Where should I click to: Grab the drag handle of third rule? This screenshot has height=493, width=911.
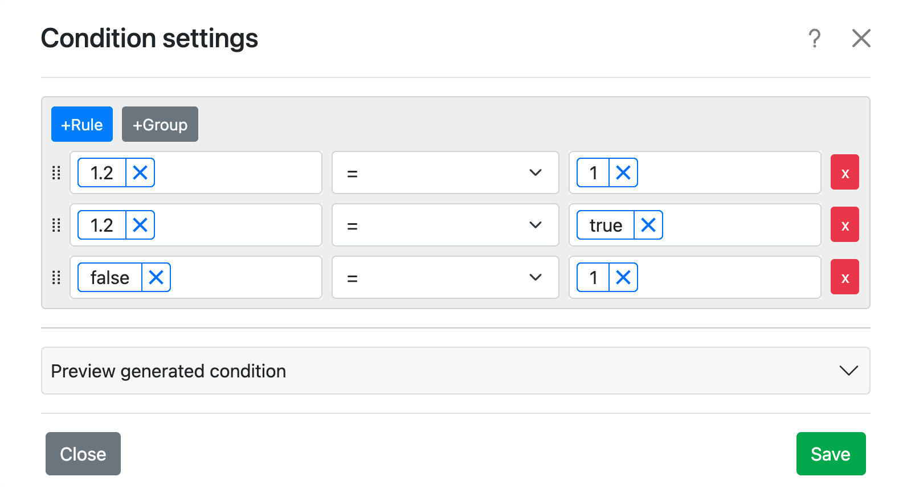pos(56,277)
